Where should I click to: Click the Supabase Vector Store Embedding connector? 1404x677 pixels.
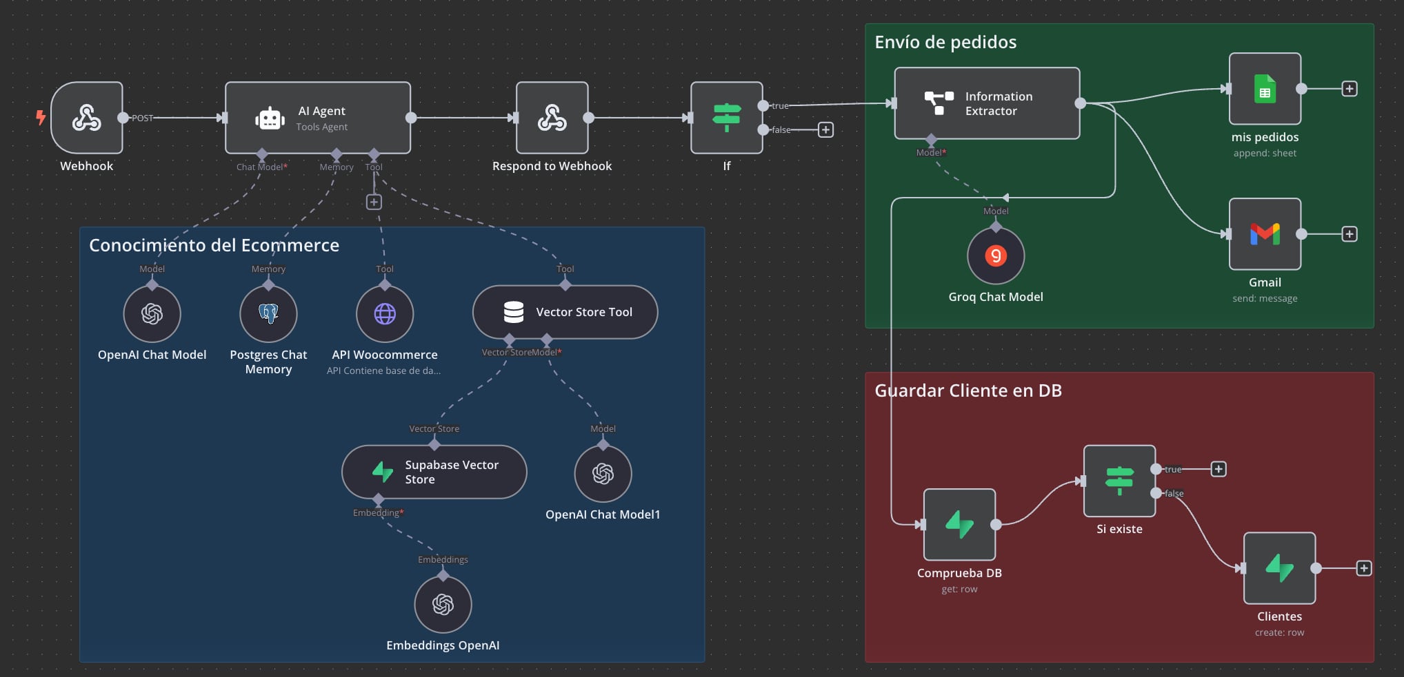378,499
